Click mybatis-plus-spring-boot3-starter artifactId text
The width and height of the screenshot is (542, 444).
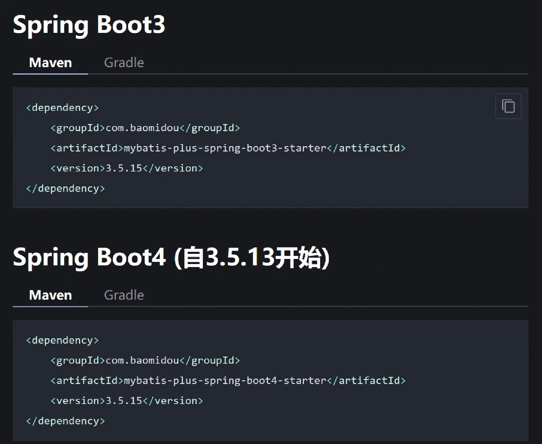click(225, 148)
